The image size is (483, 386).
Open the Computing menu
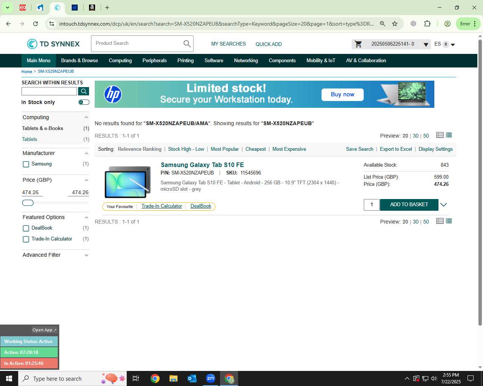coord(120,60)
